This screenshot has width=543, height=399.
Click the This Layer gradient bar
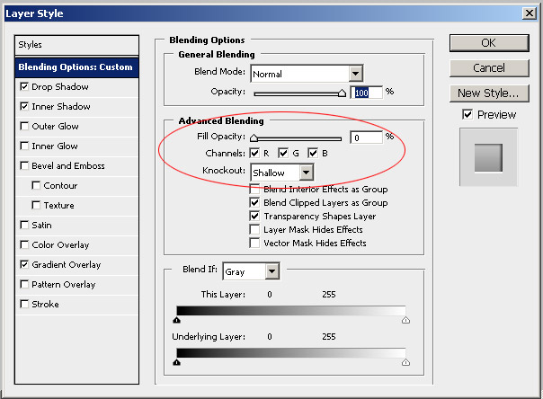click(291, 310)
